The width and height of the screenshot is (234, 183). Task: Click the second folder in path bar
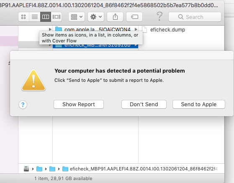pos(52,169)
